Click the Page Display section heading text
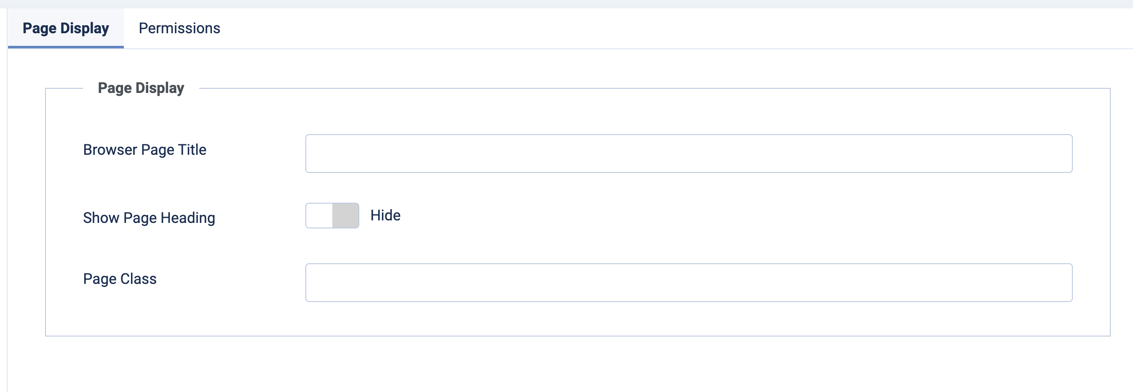1133x392 pixels. (141, 88)
